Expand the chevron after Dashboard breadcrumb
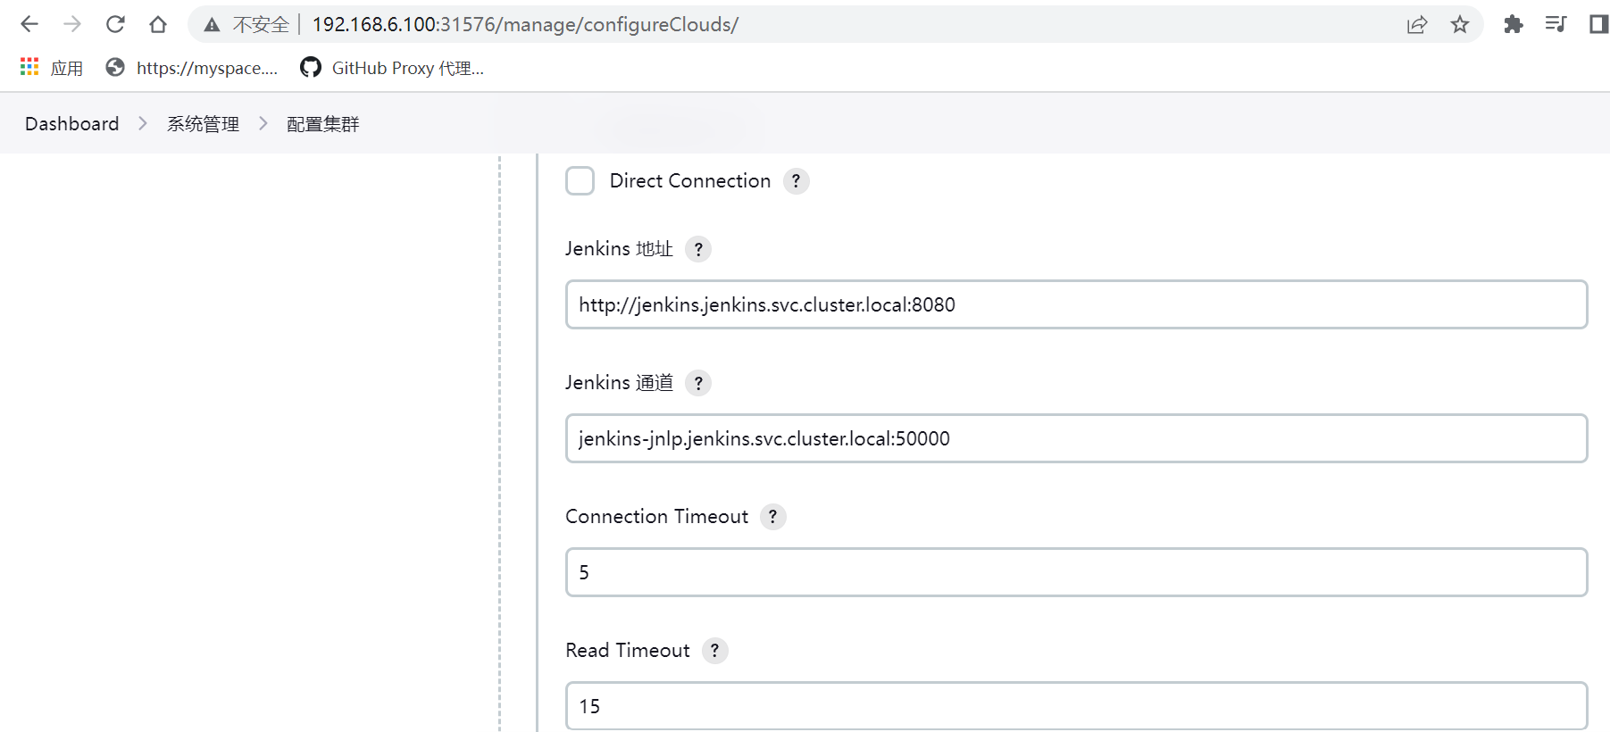 pyautogui.click(x=142, y=124)
